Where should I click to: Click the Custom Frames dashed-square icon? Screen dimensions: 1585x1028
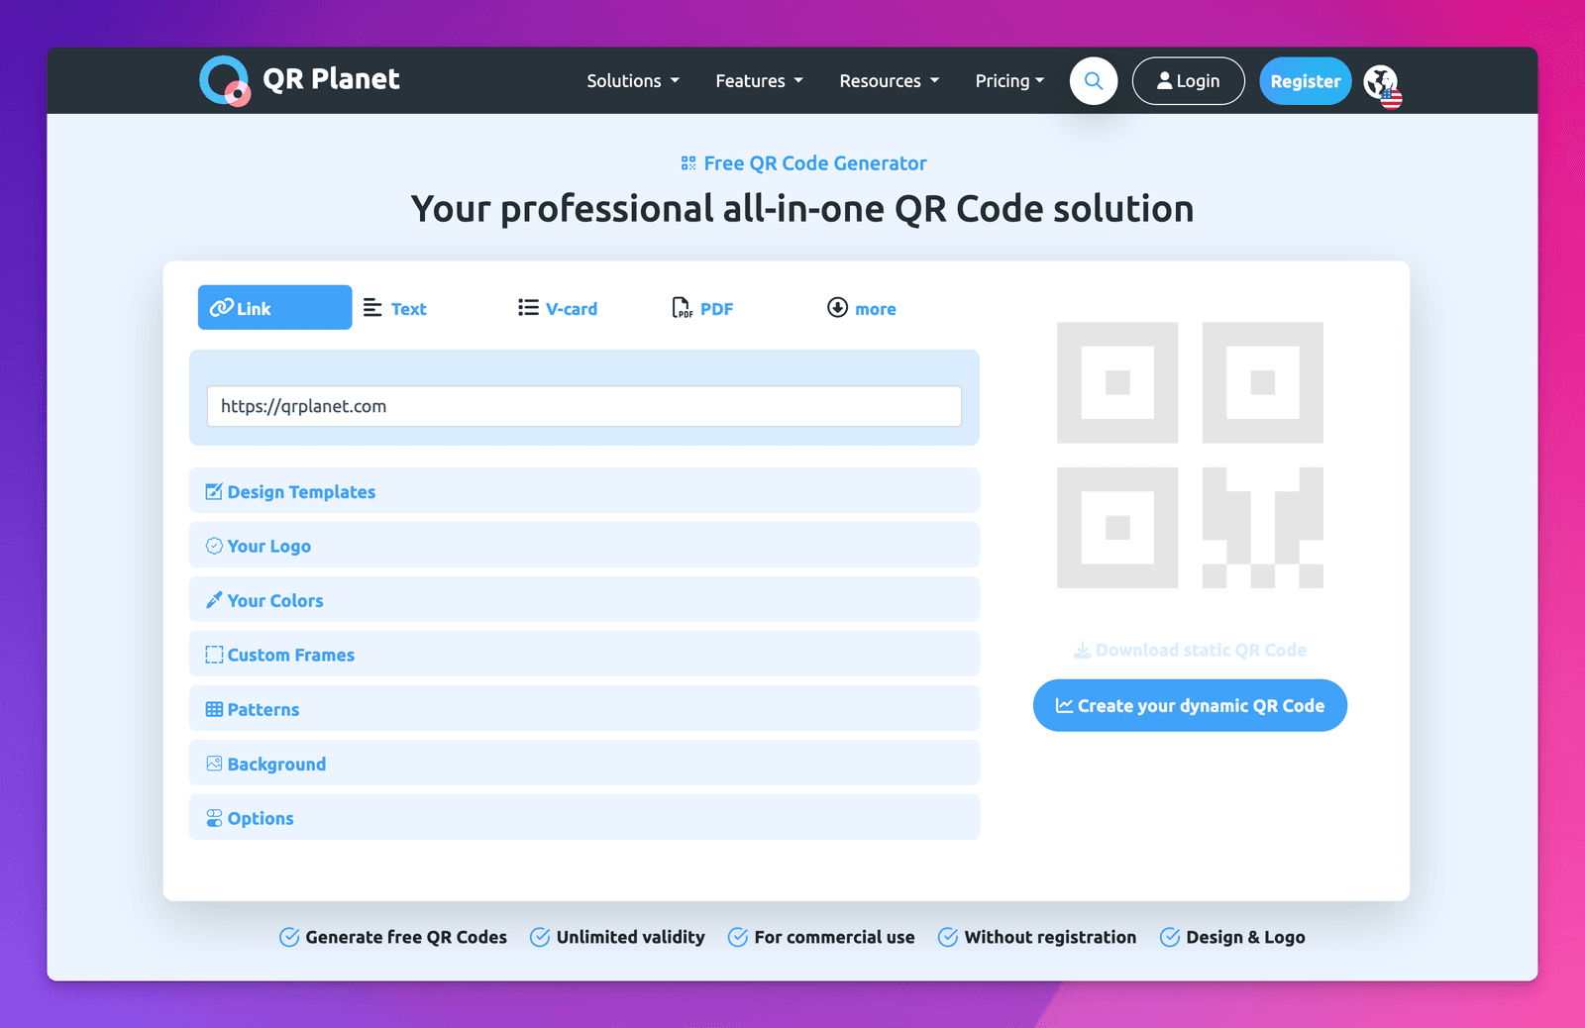pyautogui.click(x=214, y=655)
